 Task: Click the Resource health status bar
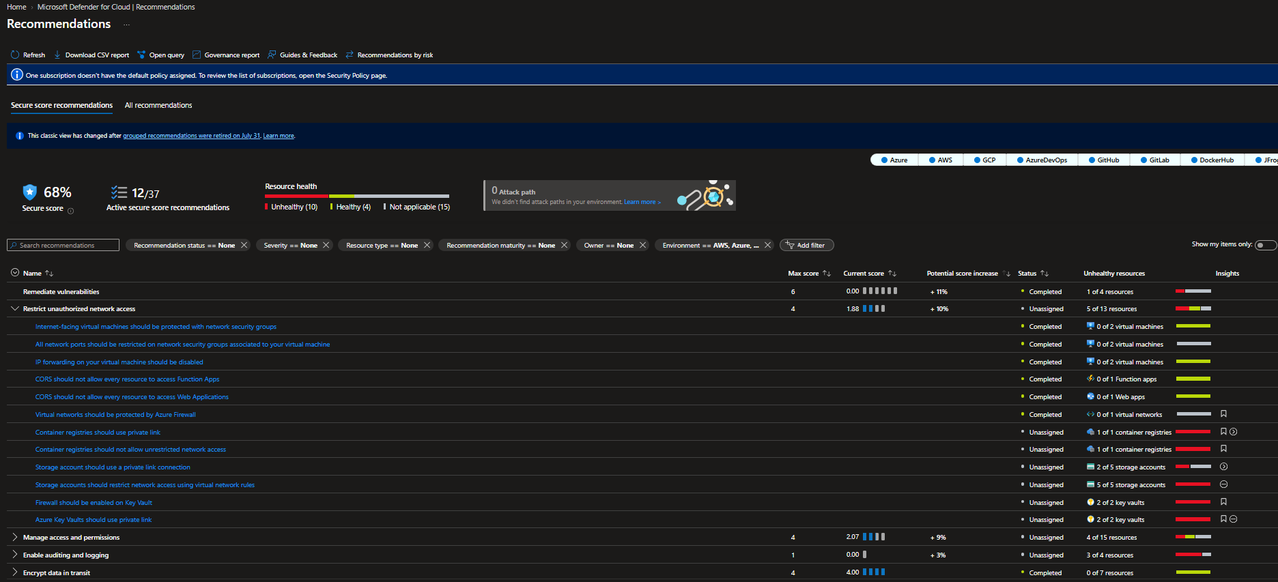click(357, 196)
